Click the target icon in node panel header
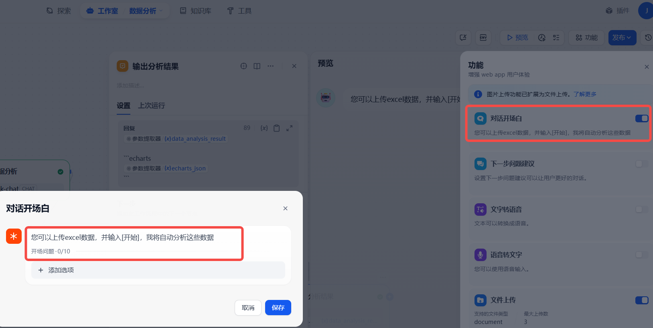Image resolution: width=653 pixels, height=328 pixels. 243,66
